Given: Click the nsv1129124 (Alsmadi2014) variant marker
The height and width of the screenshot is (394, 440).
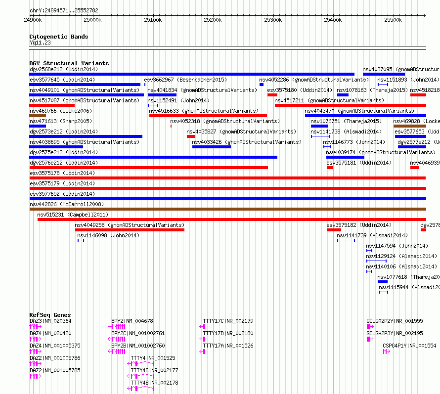Looking at the screenshot, I should click(x=377, y=261).
